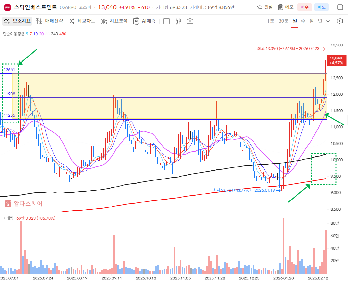Click the candlestick chart type icon
This screenshot has height=284, width=348.
click(x=178, y=21)
